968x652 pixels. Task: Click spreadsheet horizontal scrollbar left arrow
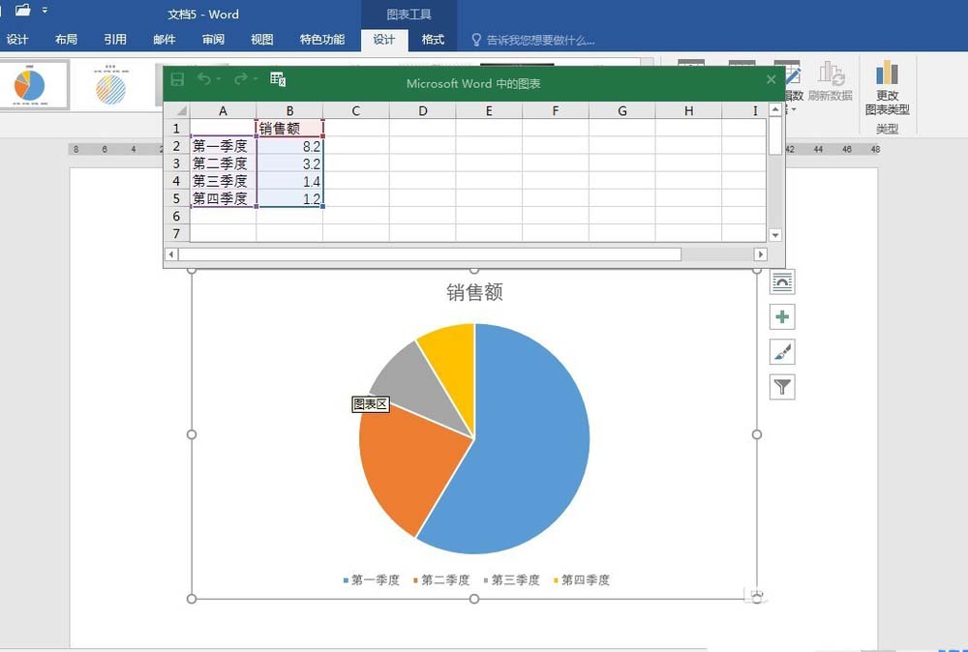point(171,254)
